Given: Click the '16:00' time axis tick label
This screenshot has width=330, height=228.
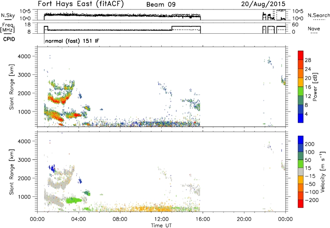Looking at the screenshot, I should click(x=203, y=219).
